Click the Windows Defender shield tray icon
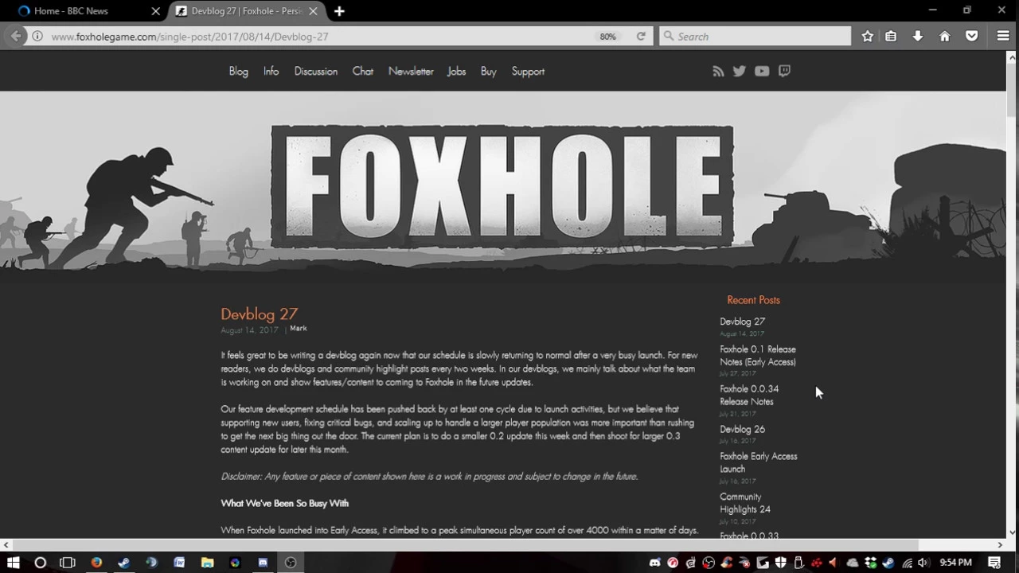This screenshot has height=573, width=1019. point(780,563)
